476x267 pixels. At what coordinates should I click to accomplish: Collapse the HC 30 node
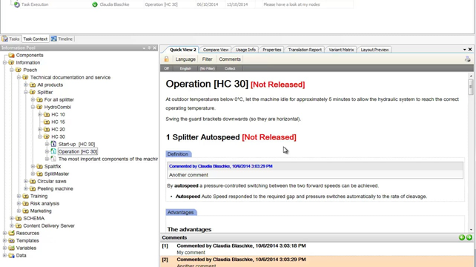coord(40,136)
